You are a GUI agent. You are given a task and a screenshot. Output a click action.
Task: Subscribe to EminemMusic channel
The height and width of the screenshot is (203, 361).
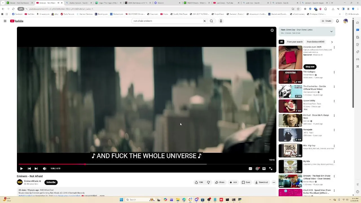51,182
